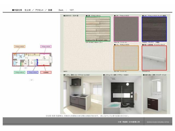Viewport: 175px width, 131px height.
Task: Select the green アクセントタイル label
Action: pyautogui.click(x=19, y=72)
